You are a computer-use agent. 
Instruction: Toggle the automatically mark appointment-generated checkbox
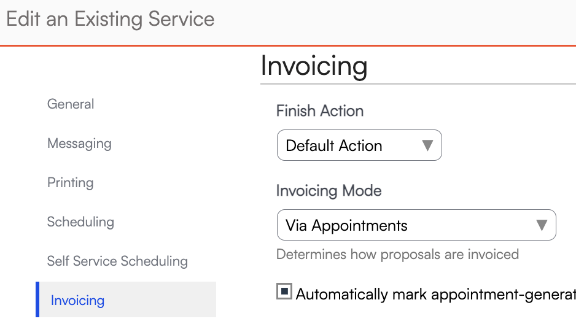point(284,293)
